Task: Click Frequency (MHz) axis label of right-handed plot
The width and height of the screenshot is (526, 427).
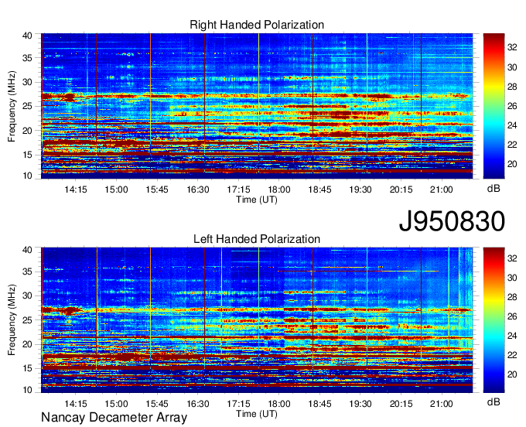Action: click(x=12, y=106)
